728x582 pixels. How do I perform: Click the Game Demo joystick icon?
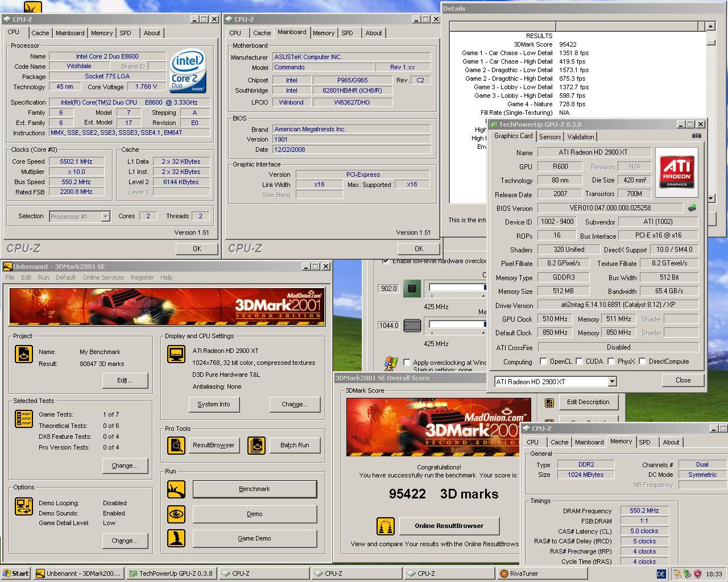tap(176, 538)
